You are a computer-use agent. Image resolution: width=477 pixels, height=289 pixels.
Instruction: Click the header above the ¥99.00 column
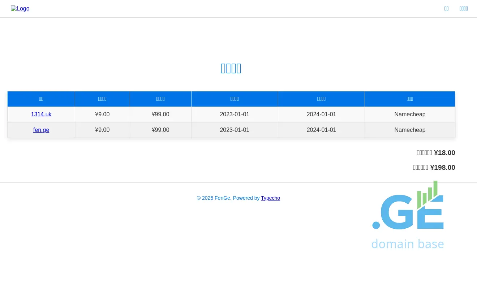[160, 99]
